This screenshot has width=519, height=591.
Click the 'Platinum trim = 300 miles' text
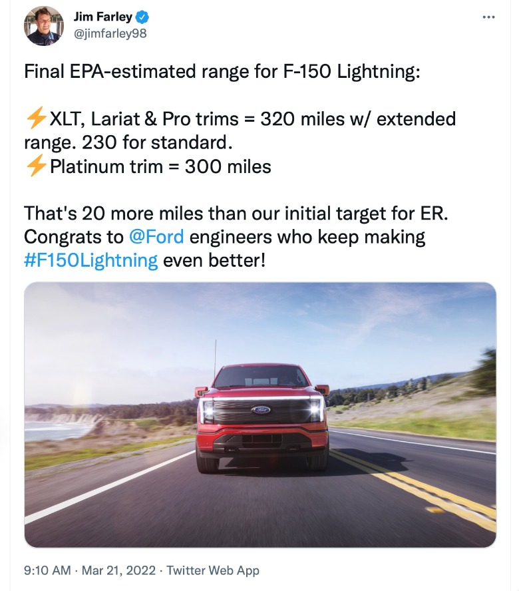[x=160, y=166]
